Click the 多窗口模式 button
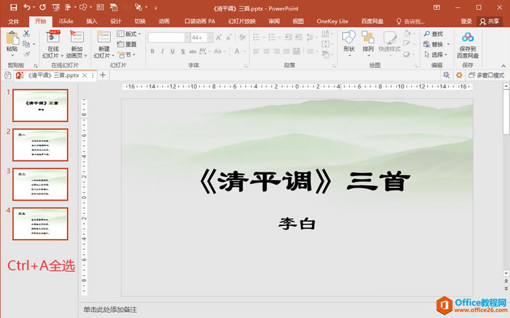This screenshot has height=318, width=510. pos(487,75)
